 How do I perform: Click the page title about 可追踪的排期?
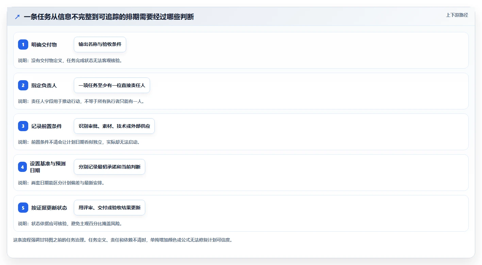click(x=109, y=17)
